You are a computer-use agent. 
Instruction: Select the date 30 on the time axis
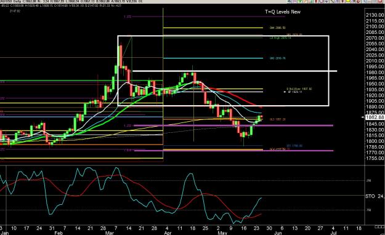coord(269,228)
